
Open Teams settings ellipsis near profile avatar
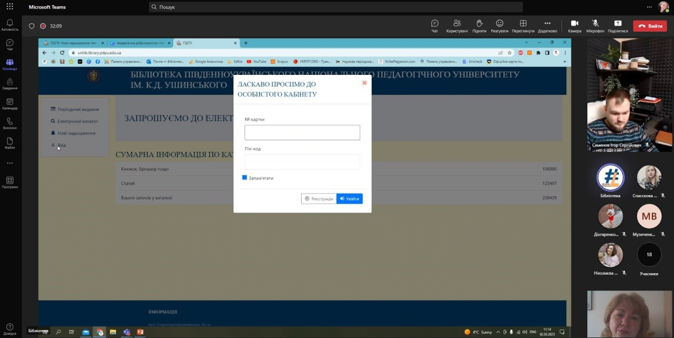coord(649,7)
